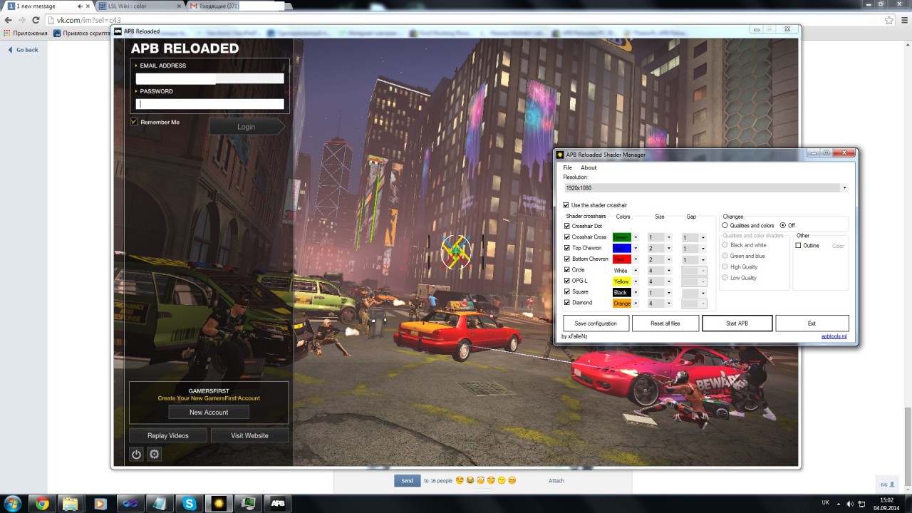Viewport: 912px width, 513px height.
Task: Show hidden tray icons arrow
Action: click(x=839, y=503)
